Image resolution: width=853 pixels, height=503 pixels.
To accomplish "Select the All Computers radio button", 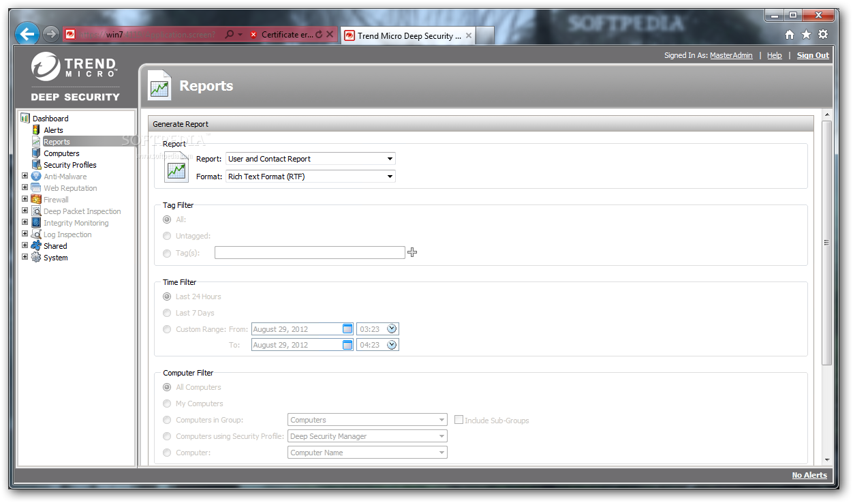I will click(x=167, y=387).
